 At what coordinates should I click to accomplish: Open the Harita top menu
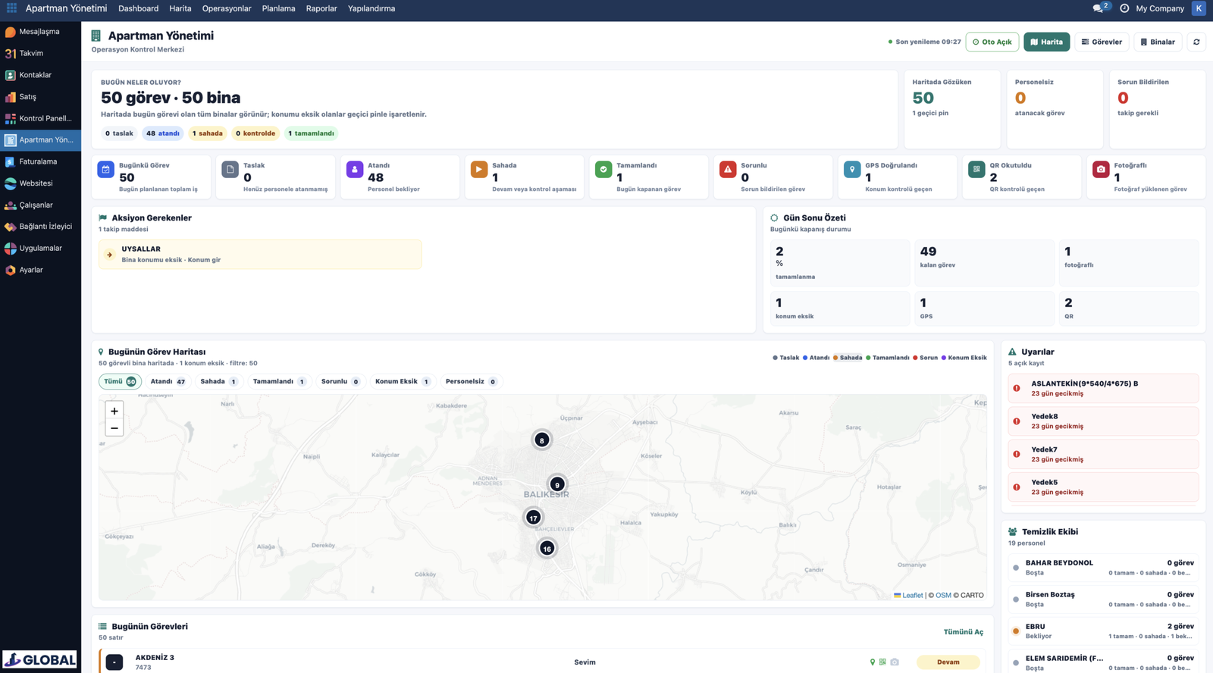(180, 8)
